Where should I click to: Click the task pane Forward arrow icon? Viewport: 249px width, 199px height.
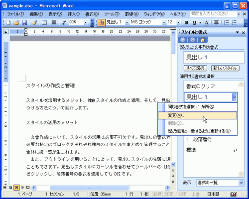pyautogui.click(x=193, y=40)
